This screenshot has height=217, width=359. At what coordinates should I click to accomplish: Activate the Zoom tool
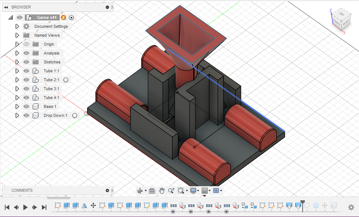tap(171, 190)
